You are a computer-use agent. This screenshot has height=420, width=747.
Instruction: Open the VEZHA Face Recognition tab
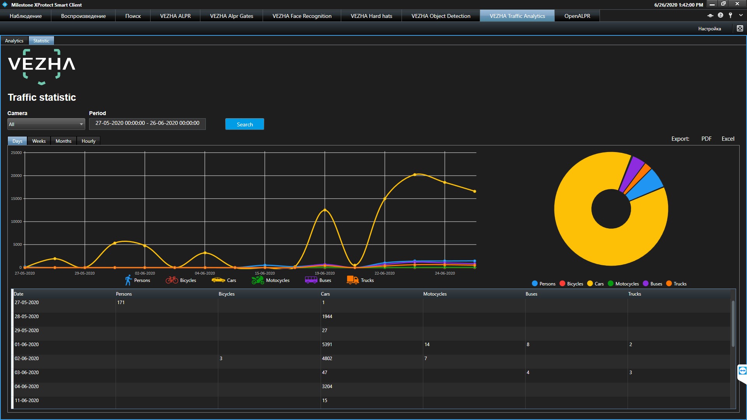302,16
